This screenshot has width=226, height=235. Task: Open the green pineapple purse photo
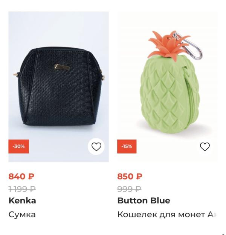coord(167,87)
